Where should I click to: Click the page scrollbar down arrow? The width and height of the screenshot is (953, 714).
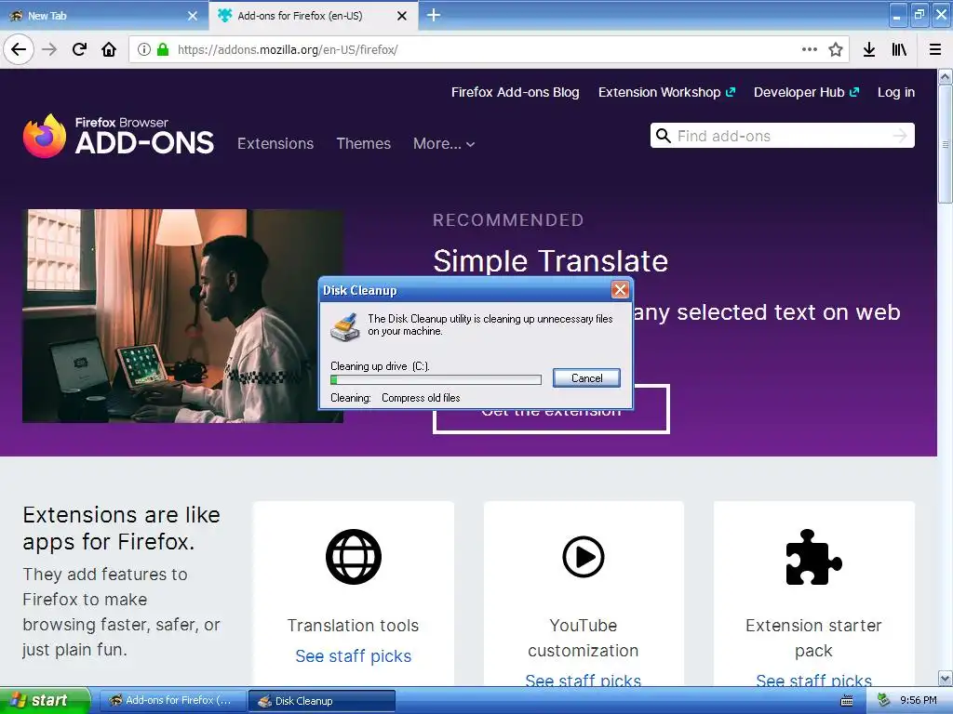click(x=946, y=678)
